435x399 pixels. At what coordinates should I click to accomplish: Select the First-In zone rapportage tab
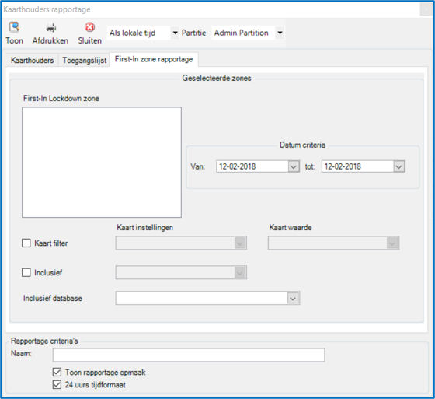154,59
